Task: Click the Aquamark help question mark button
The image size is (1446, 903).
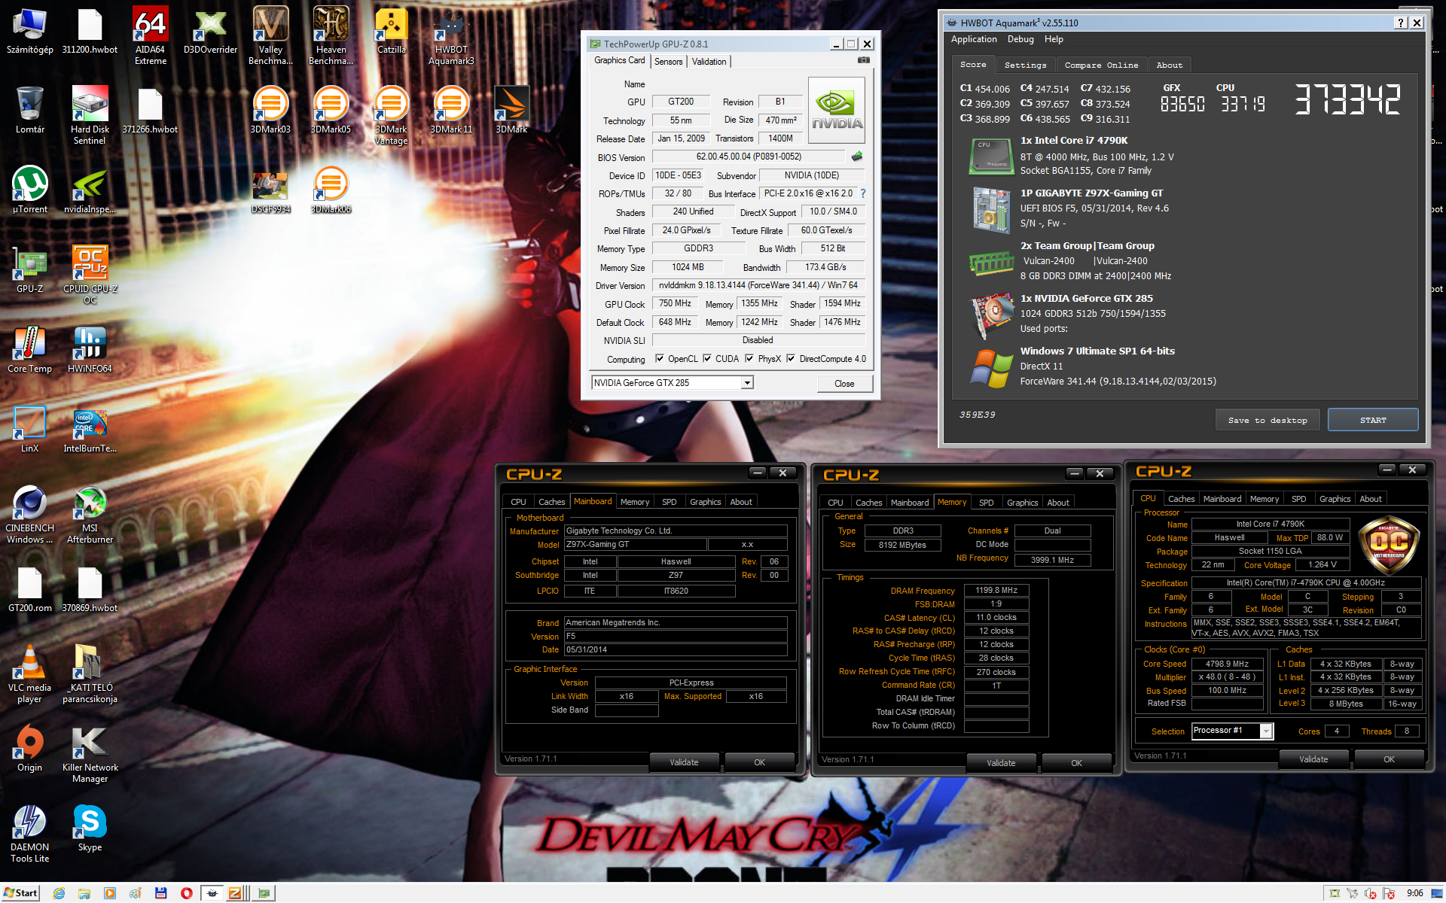Action: 1400,23
